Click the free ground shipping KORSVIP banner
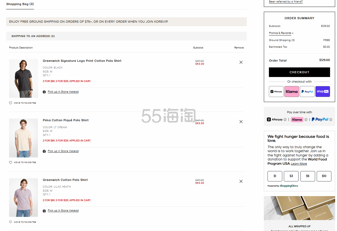This screenshot has height=231, width=337. point(126,22)
